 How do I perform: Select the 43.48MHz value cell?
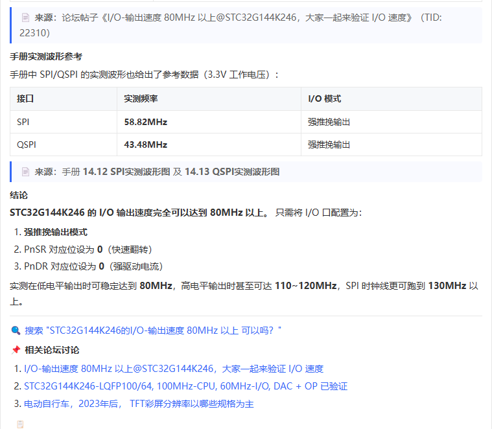[x=209, y=145]
